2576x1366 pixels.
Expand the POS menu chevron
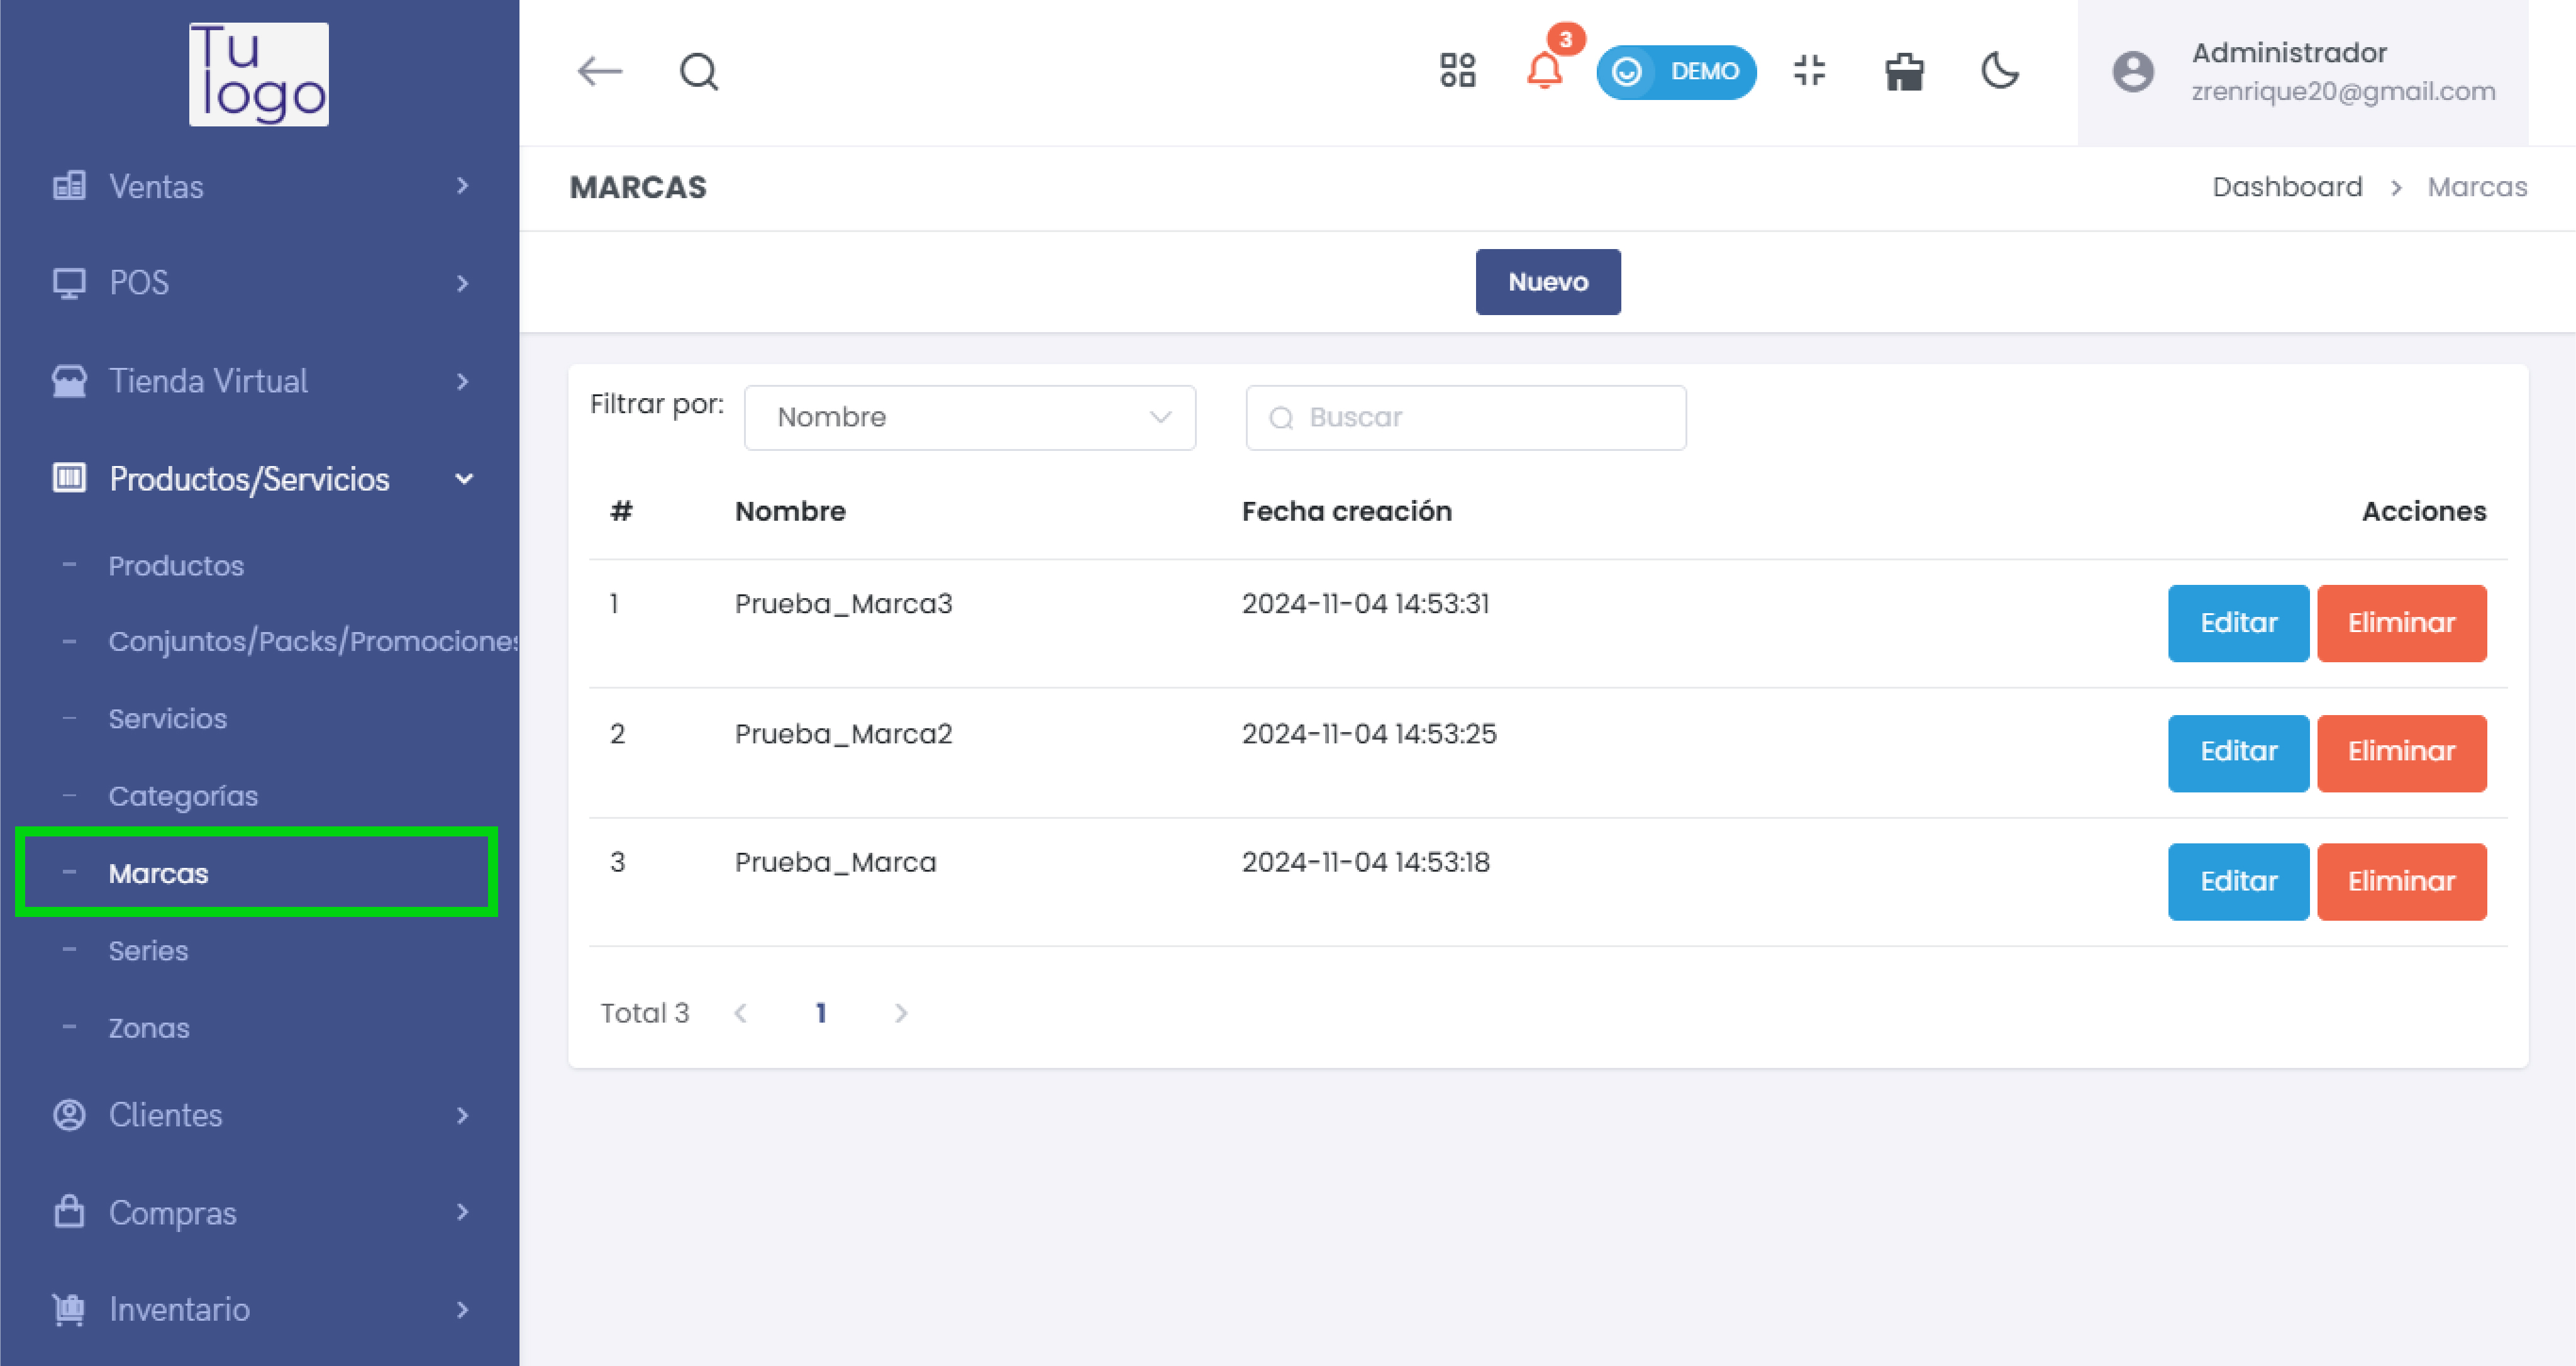[462, 283]
